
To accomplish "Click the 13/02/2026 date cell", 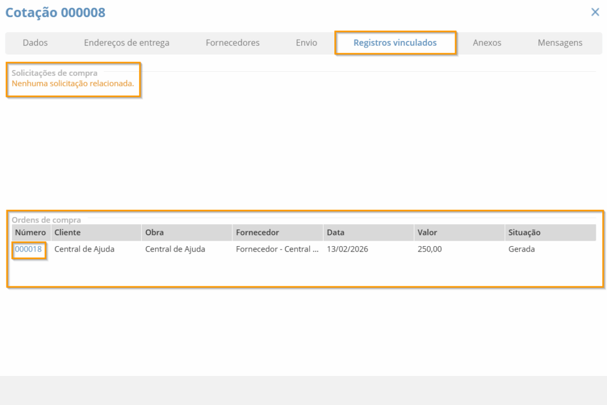I will 347,249.
